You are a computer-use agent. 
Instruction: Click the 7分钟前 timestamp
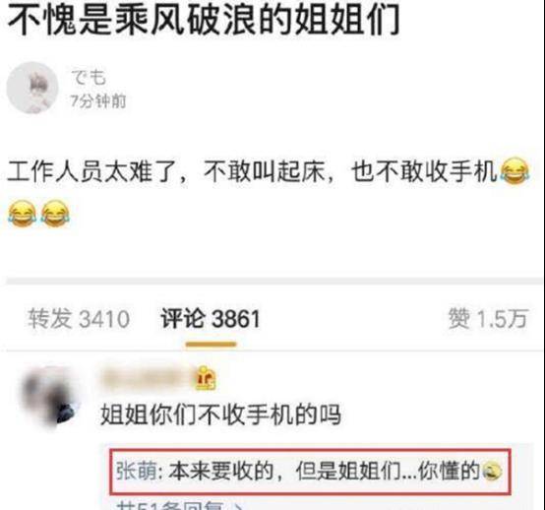pos(98,101)
